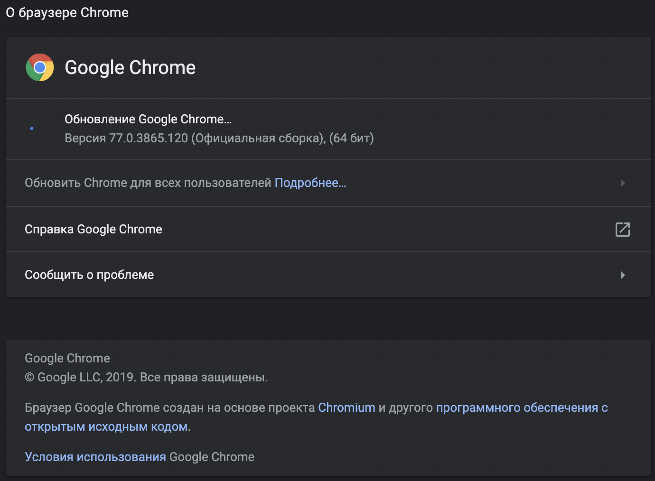The height and width of the screenshot is (481, 655).
Task: Click the Версия 77.0.3865.120 version text
Action: click(x=219, y=138)
